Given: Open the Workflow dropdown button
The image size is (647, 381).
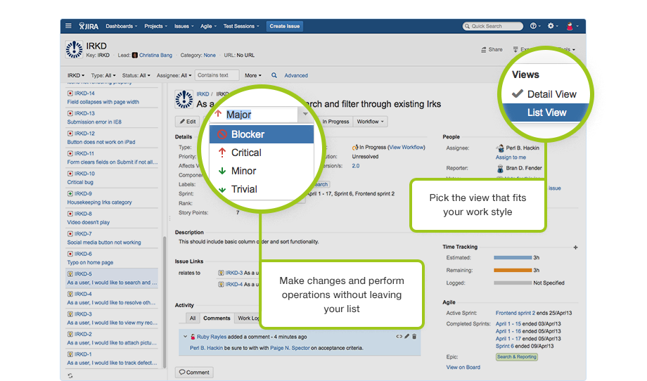Looking at the screenshot, I should click(370, 122).
